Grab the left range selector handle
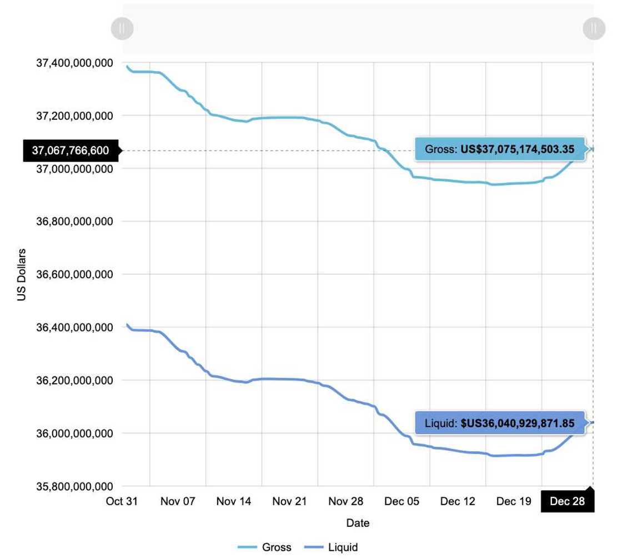 [122, 28]
